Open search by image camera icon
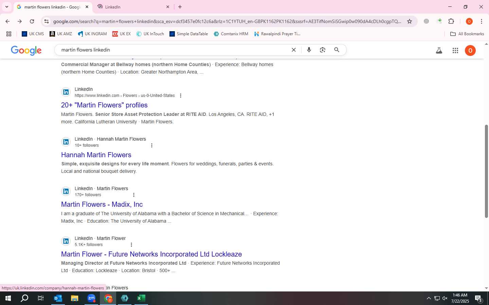 click(323, 50)
